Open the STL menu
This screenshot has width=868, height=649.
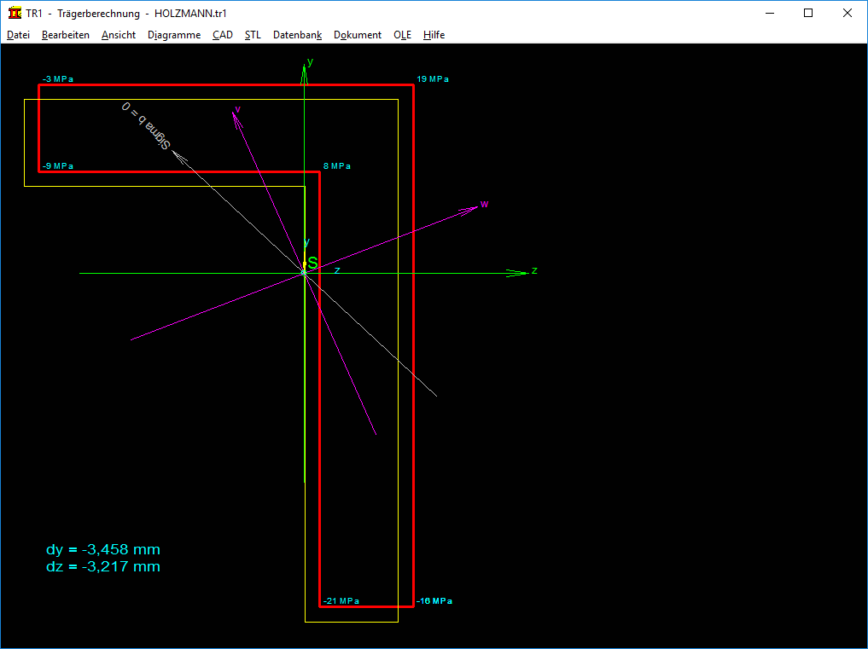(x=253, y=35)
